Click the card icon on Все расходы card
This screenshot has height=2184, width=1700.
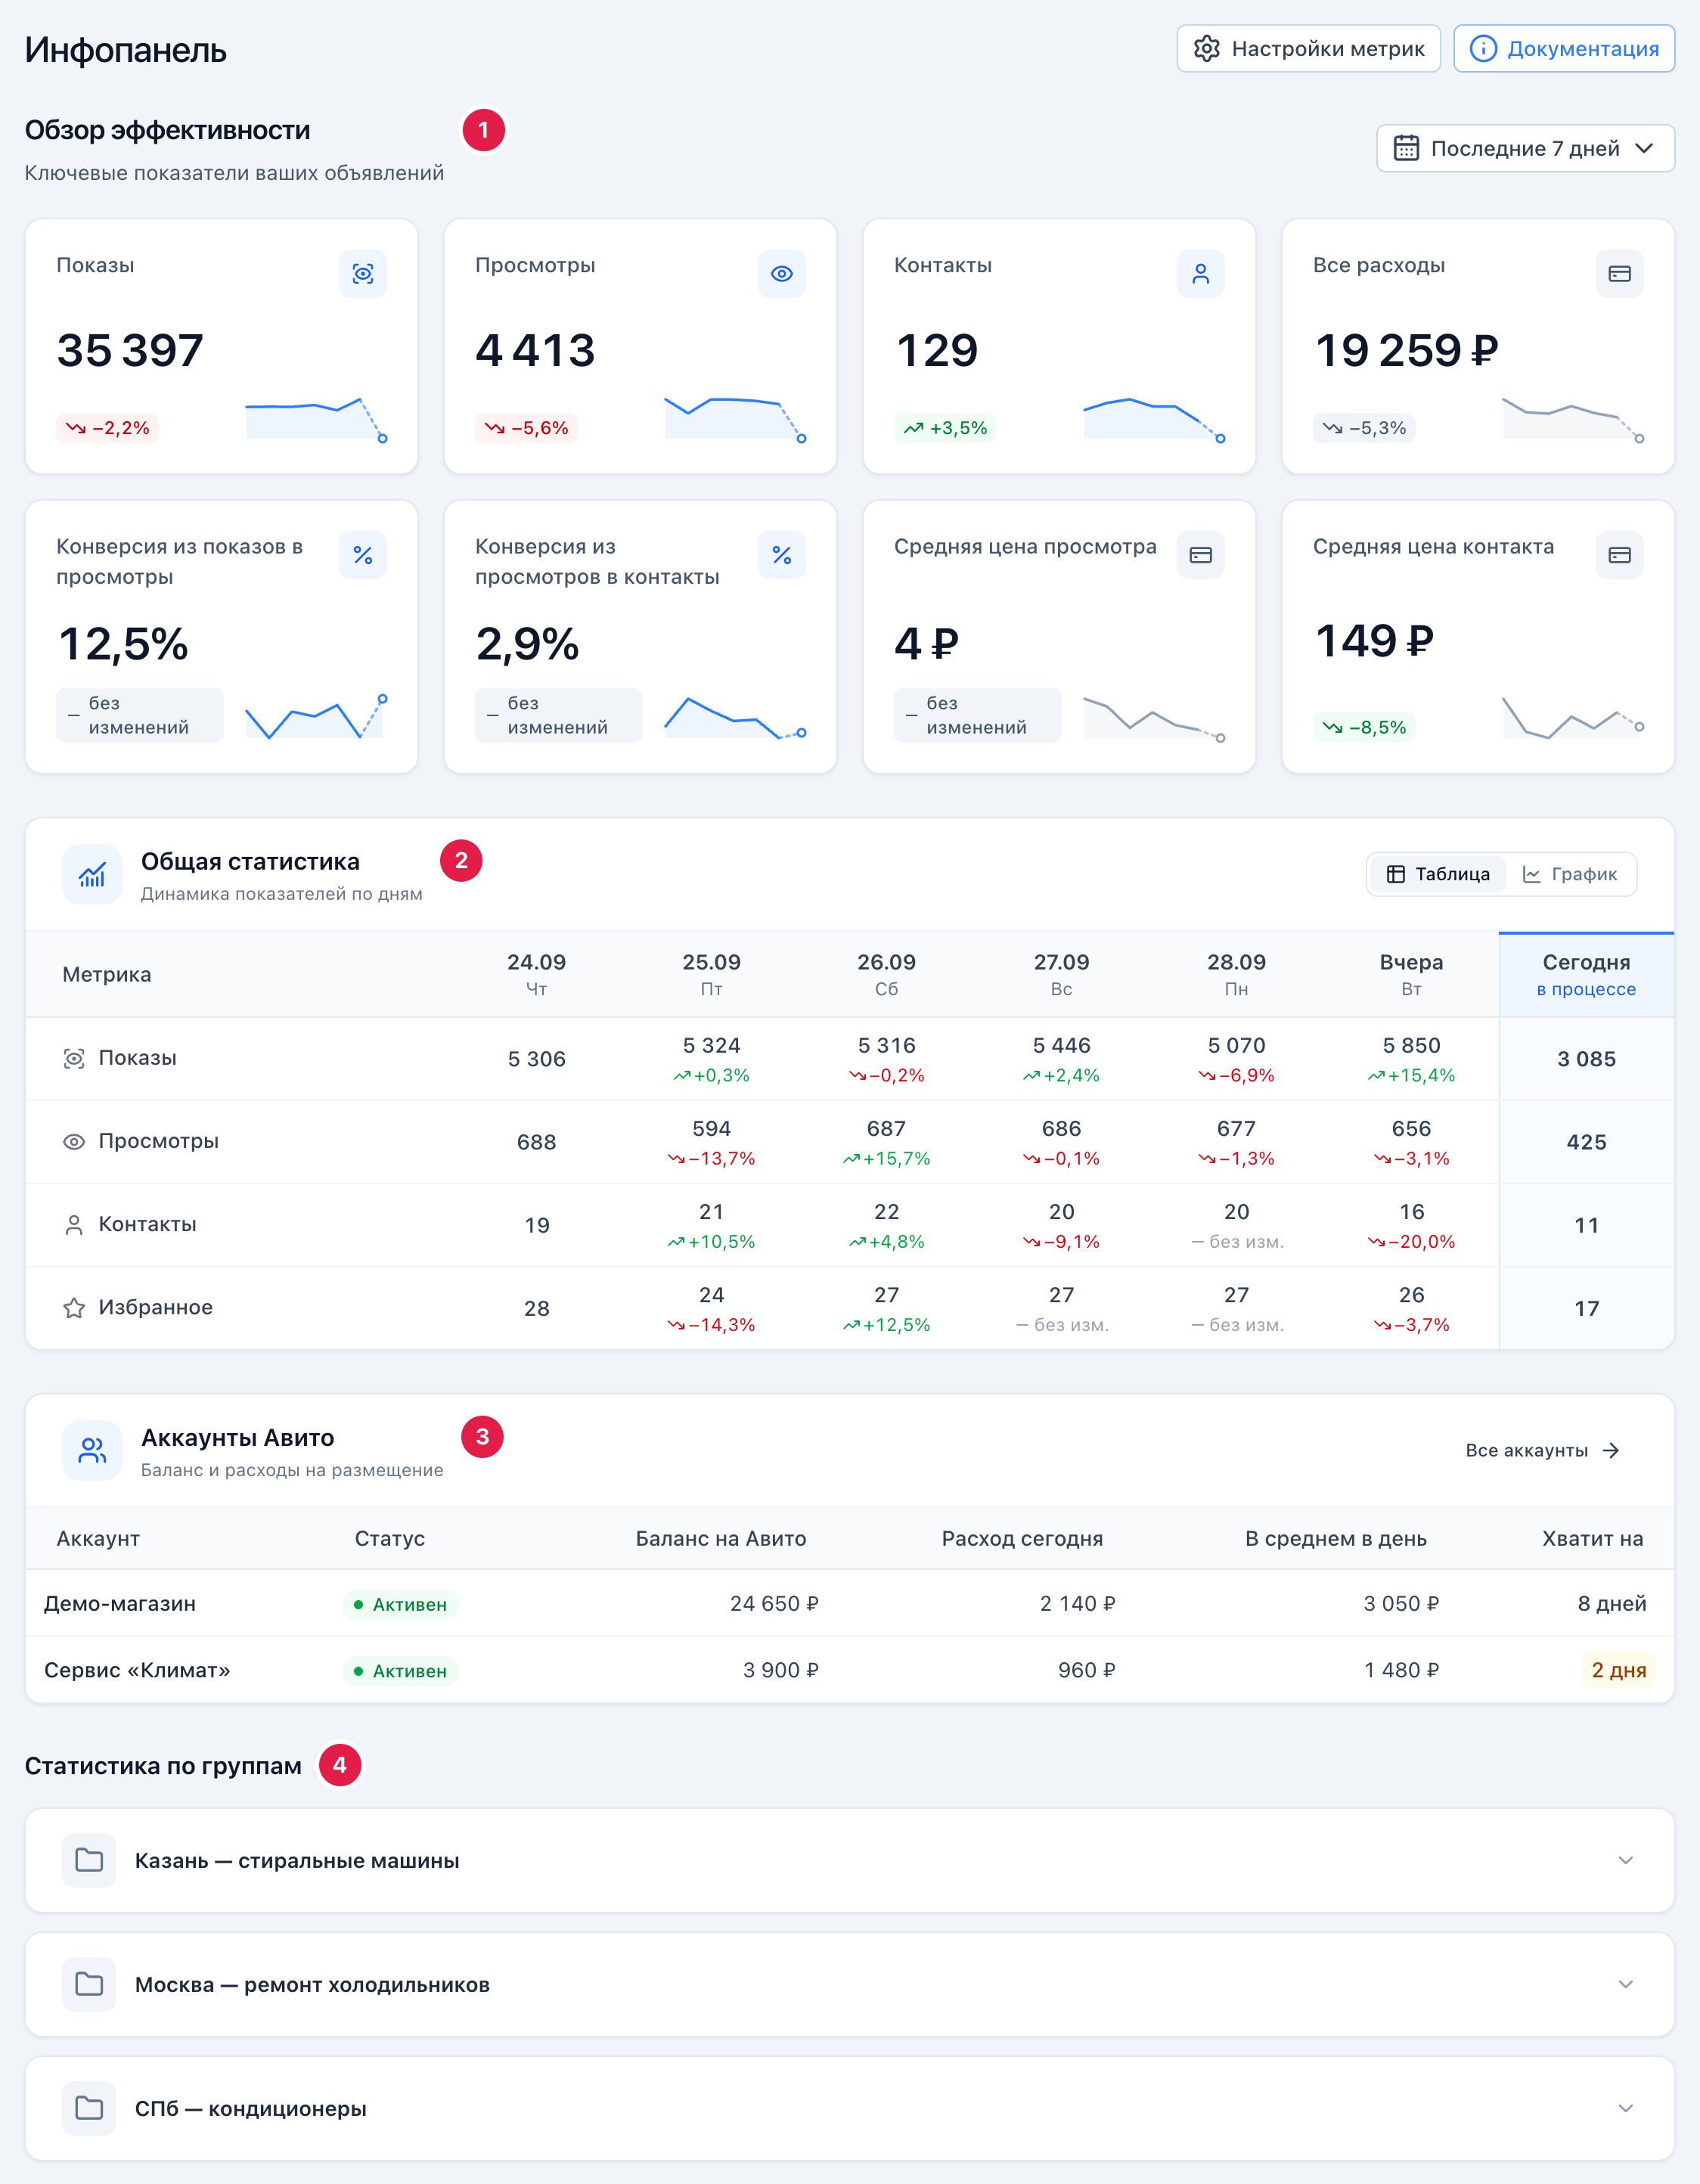pos(1620,274)
